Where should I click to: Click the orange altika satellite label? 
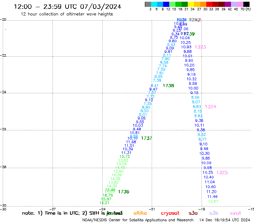[x=140, y=213]
